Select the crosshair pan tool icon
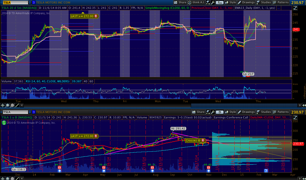Viewport: 306px width, 180px height. point(3,105)
